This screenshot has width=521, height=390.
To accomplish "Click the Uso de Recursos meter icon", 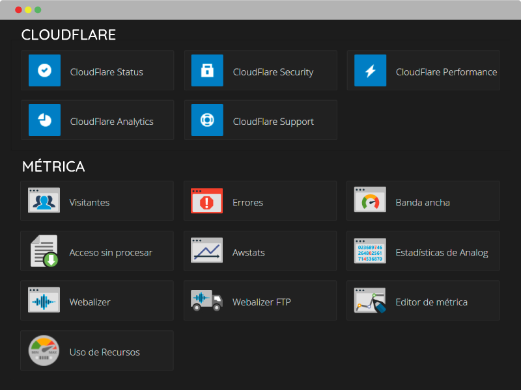I will pyautogui.click(x=44, y=350).
